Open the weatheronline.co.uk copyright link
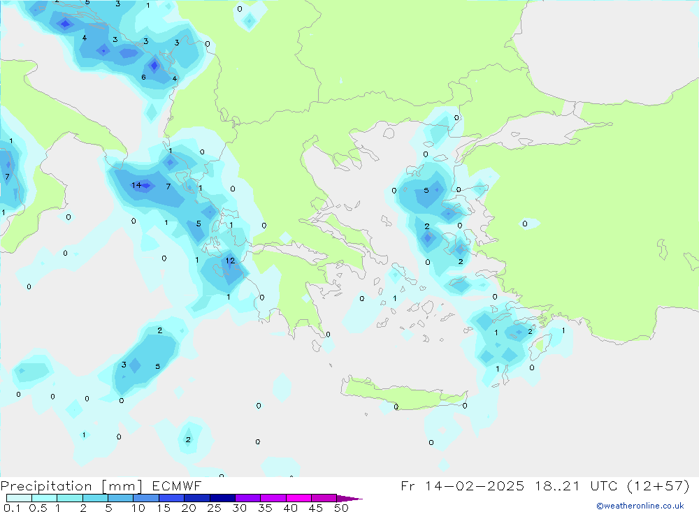The width and height of the screenshot is (699, 512). click(640, 506)
